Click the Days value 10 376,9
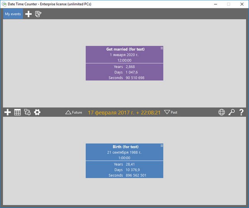The width and height of the screenshot is (249, 208). (x=133, y=170)
